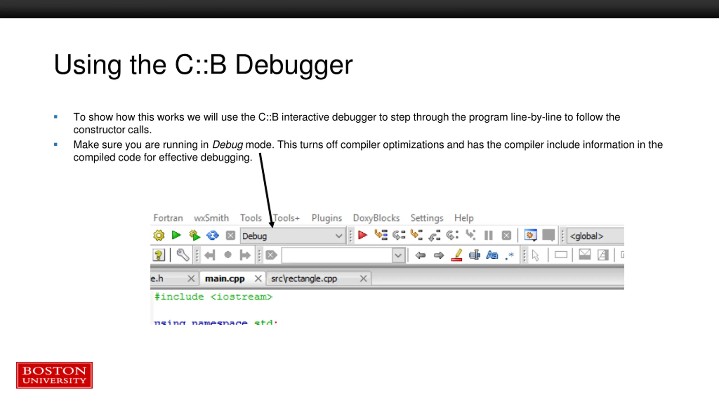The height and width of the screenshot is (404, 719).
Task: Toggle Highlight with the red pencil icon
Action: [x=457, y=255]
